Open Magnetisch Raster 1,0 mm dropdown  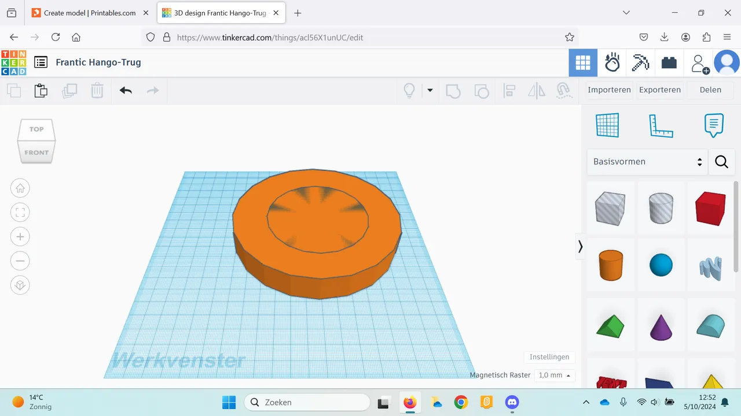pyautogui.click(x=555, y=375)
